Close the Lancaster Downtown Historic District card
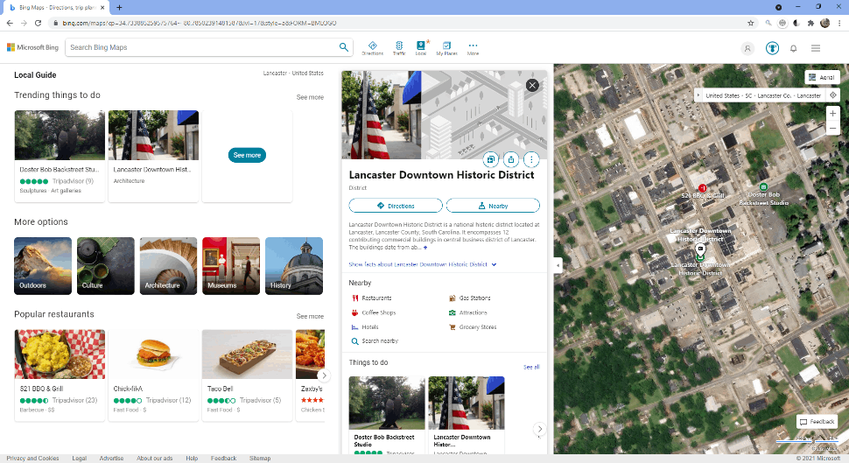Viewport: 849px width, 463px height. (x=532, y=85)
